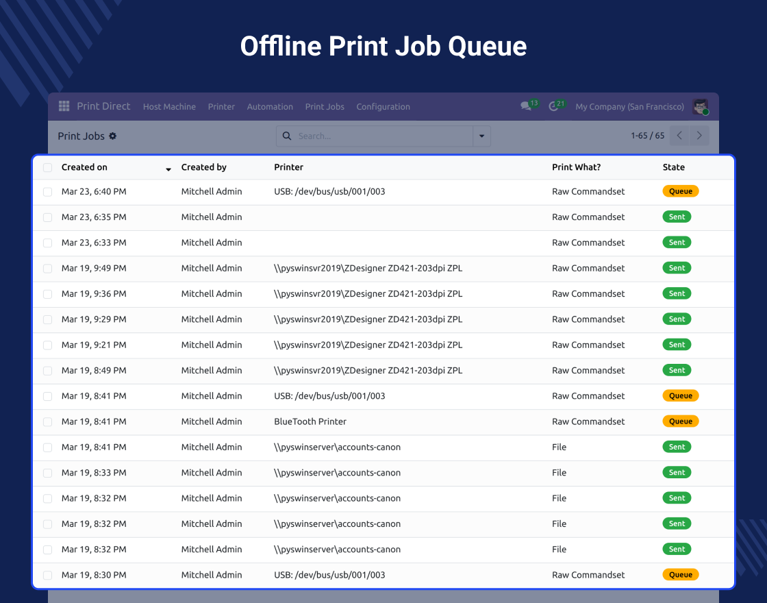This screenshot has width=767, height=603.
Task: Go to previous page with left chevron
Action: pos(679,136)
